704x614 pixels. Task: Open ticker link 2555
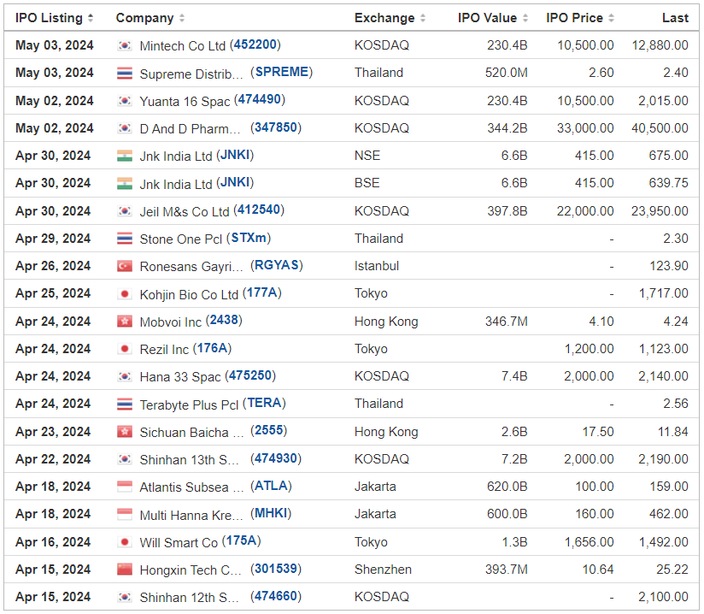pos(268,431)
